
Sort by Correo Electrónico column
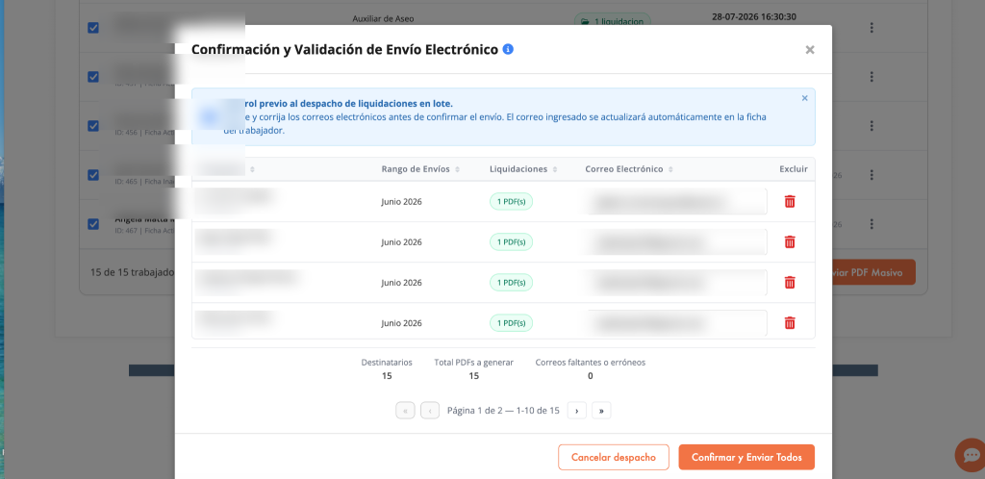629,169
